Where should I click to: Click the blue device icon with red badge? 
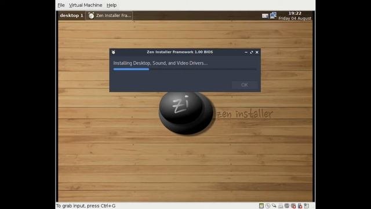300,206
